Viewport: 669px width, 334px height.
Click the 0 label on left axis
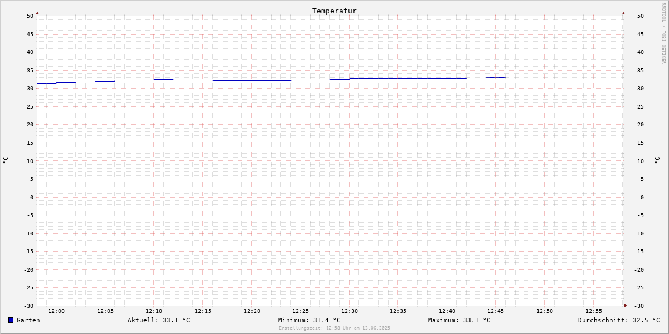pyautogui.click(x=32, y=198)
